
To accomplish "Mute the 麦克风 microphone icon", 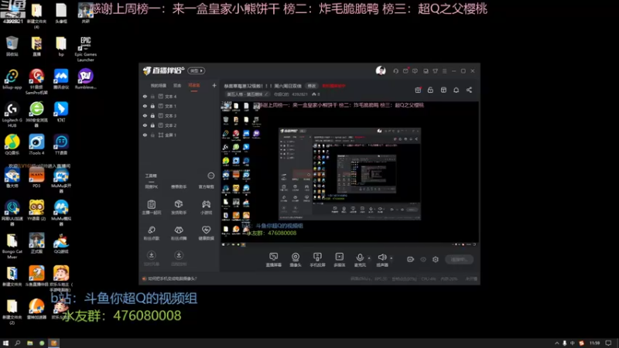I will point(360,258).
